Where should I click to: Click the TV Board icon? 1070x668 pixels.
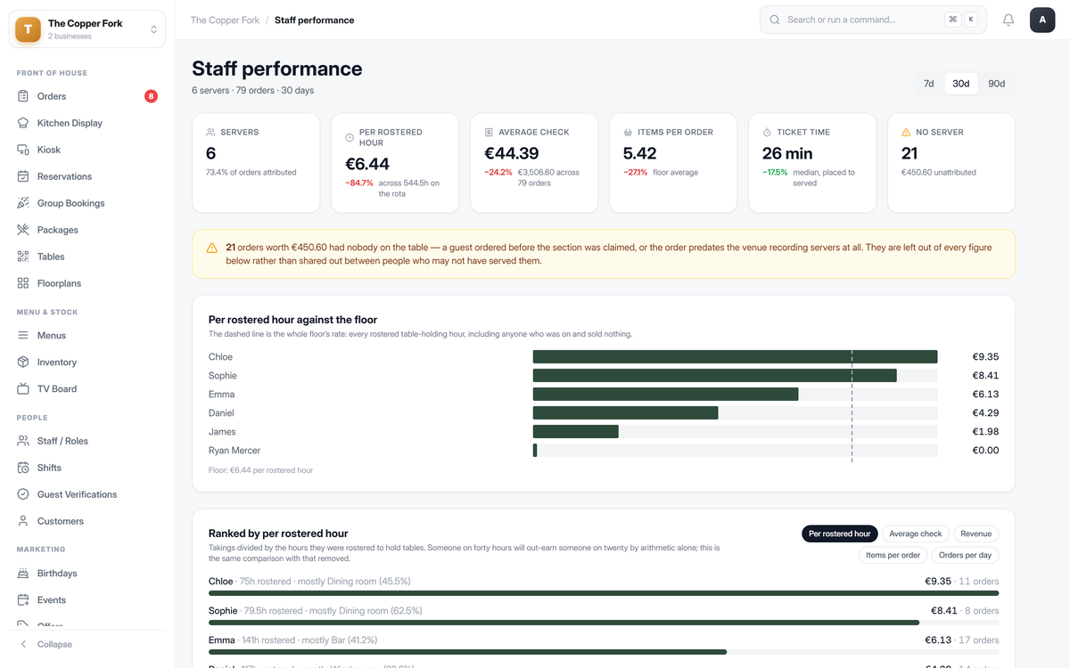click(23, 389)
